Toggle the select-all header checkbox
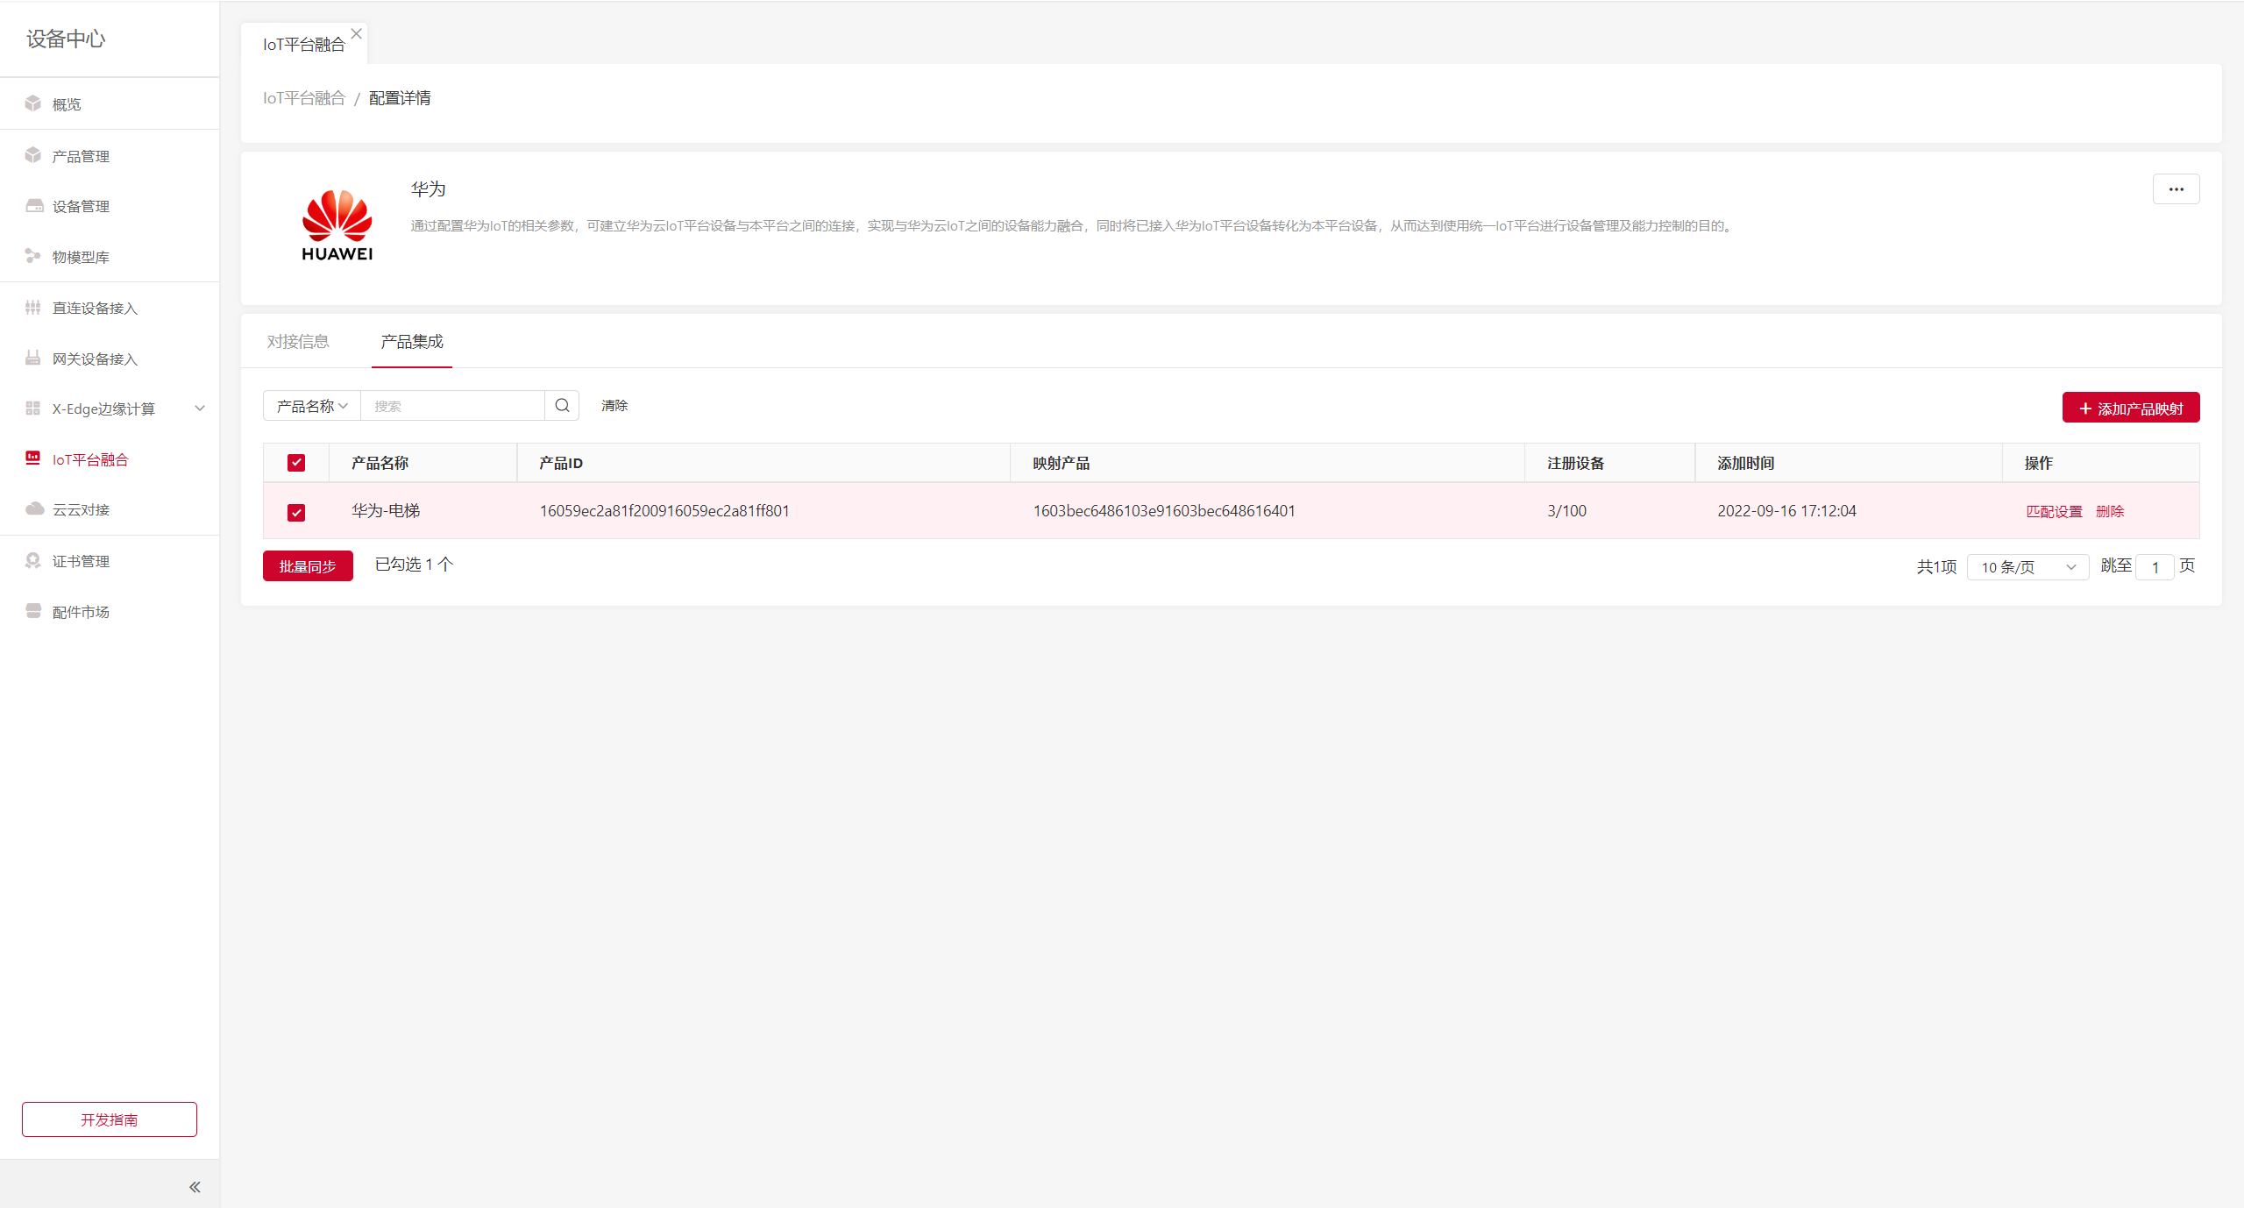2244x1208 pixels. (x=296, y=463)
